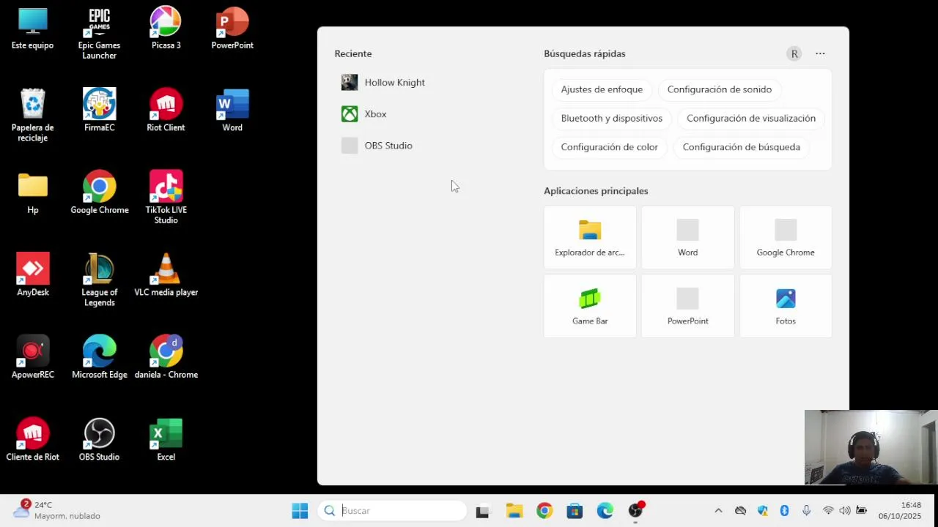
Task: Open File Explorer on the taskbar
Action: tap(514, 511)
